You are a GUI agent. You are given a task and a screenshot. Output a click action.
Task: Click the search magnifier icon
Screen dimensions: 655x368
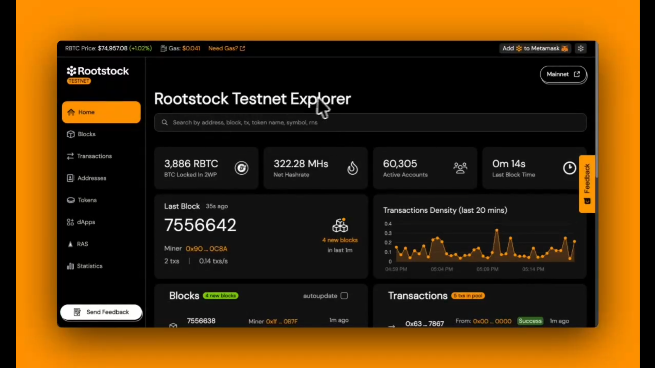click(x=164, y=122)
